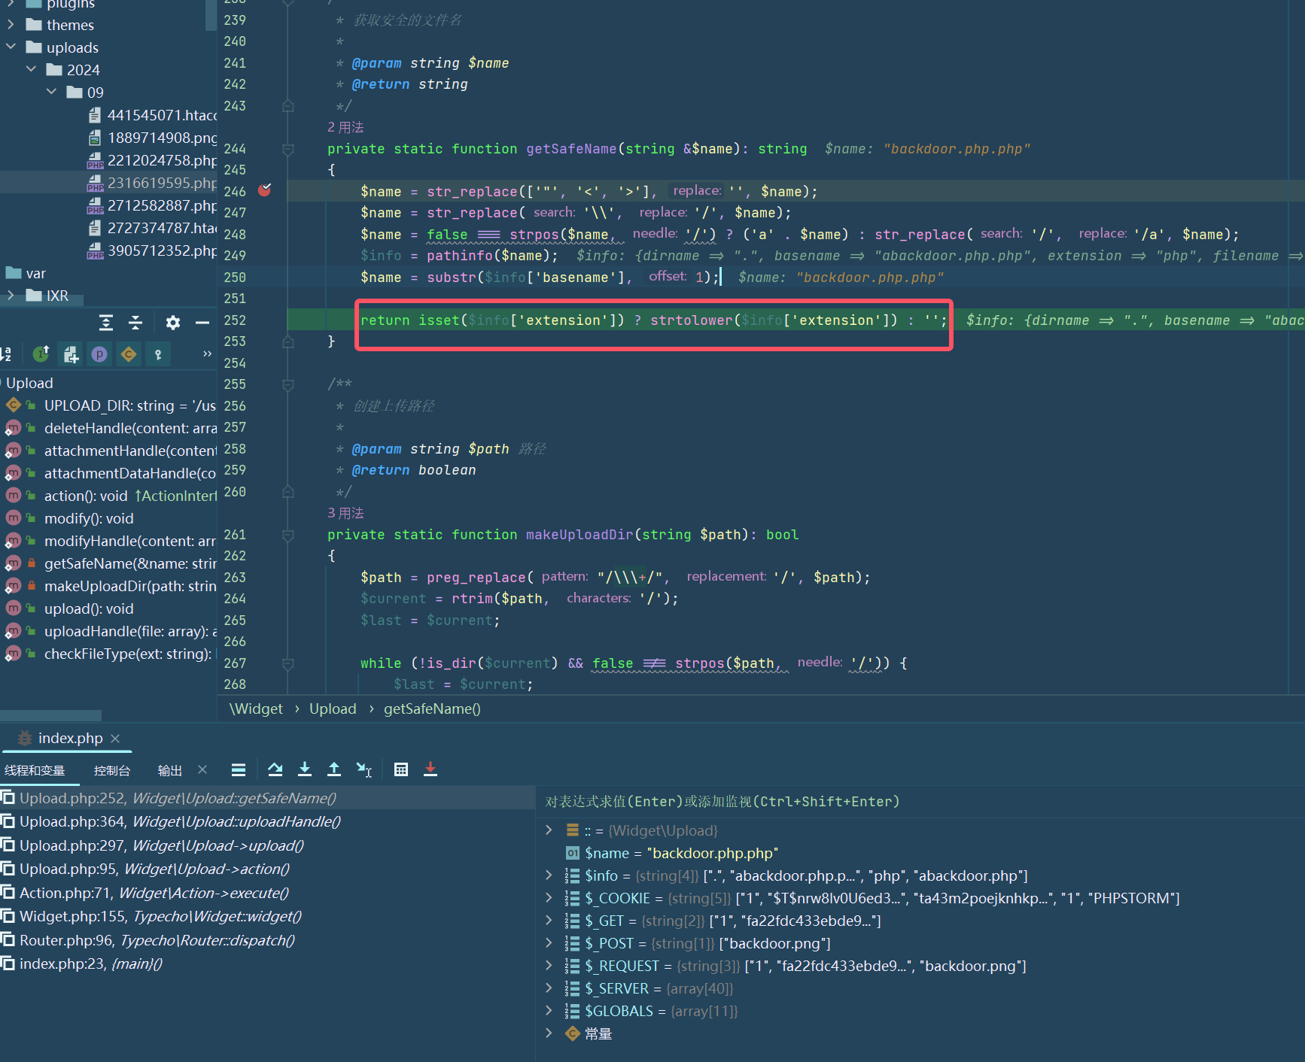Expand the themes folder

tap(11, 25)
